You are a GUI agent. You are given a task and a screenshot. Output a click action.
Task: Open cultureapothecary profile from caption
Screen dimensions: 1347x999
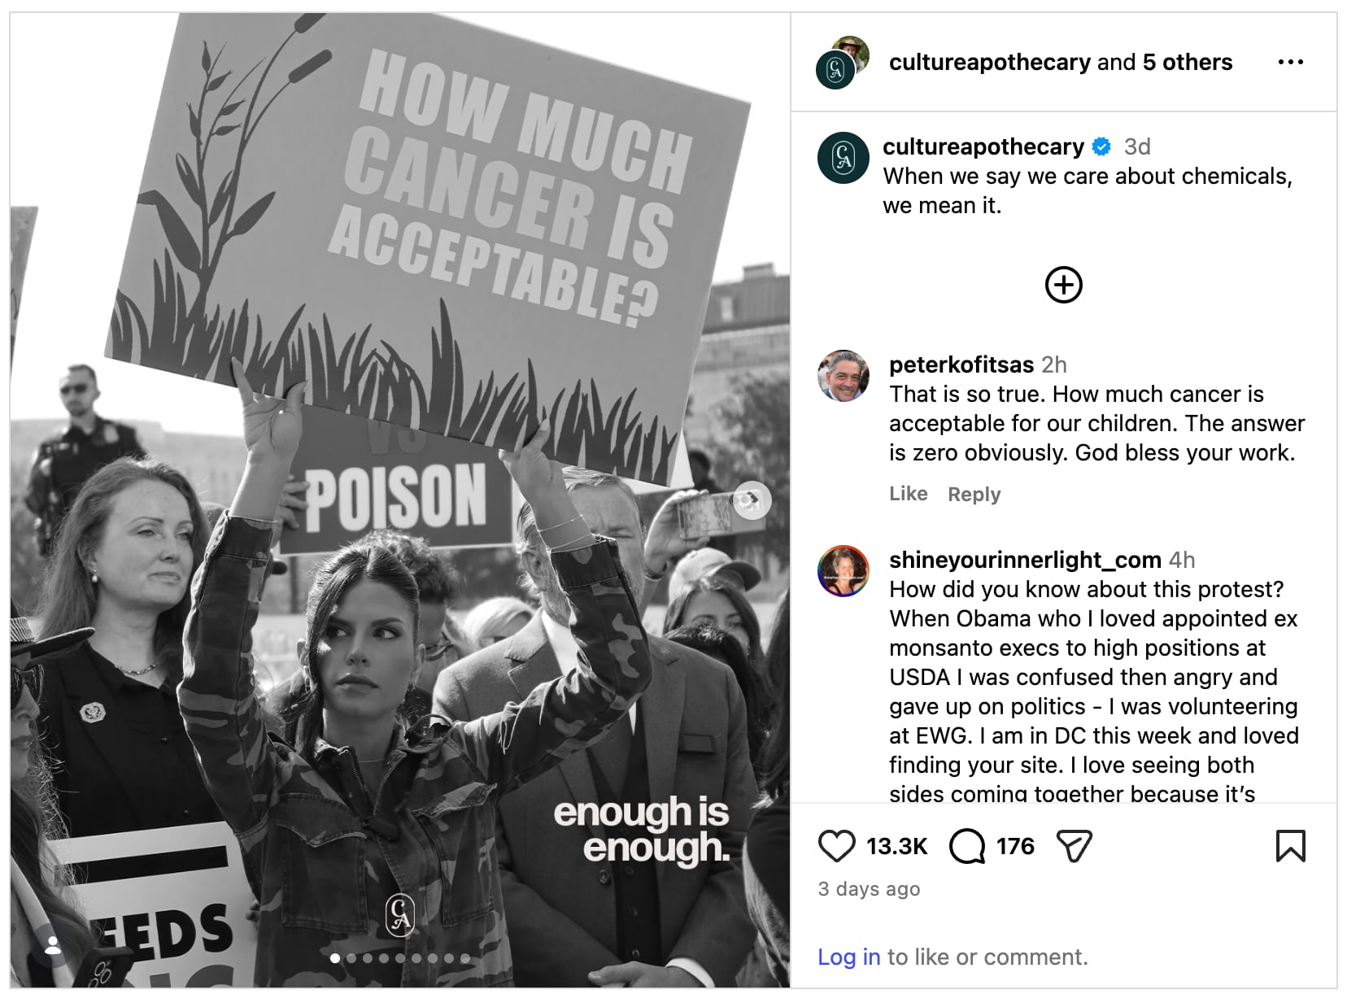[983, 146]
